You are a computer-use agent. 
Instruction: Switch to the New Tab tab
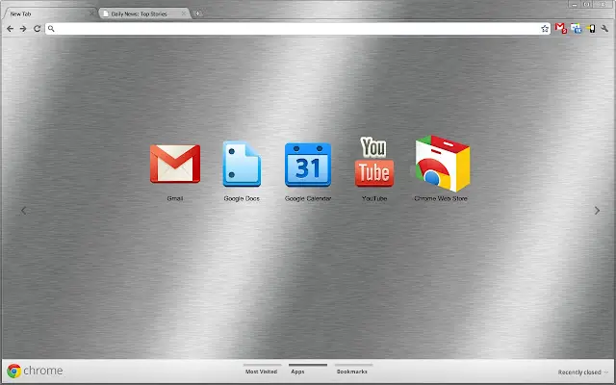pyautogui.click(x=49, y=13)
